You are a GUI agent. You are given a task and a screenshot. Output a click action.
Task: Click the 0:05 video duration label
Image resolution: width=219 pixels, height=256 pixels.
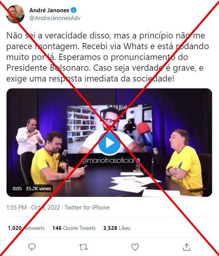pyautogui.click(x=17, y=189)
